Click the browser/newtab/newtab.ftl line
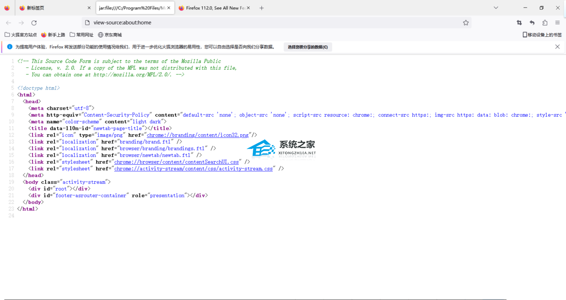Screen dimensions: 566x300 [115, 155]
